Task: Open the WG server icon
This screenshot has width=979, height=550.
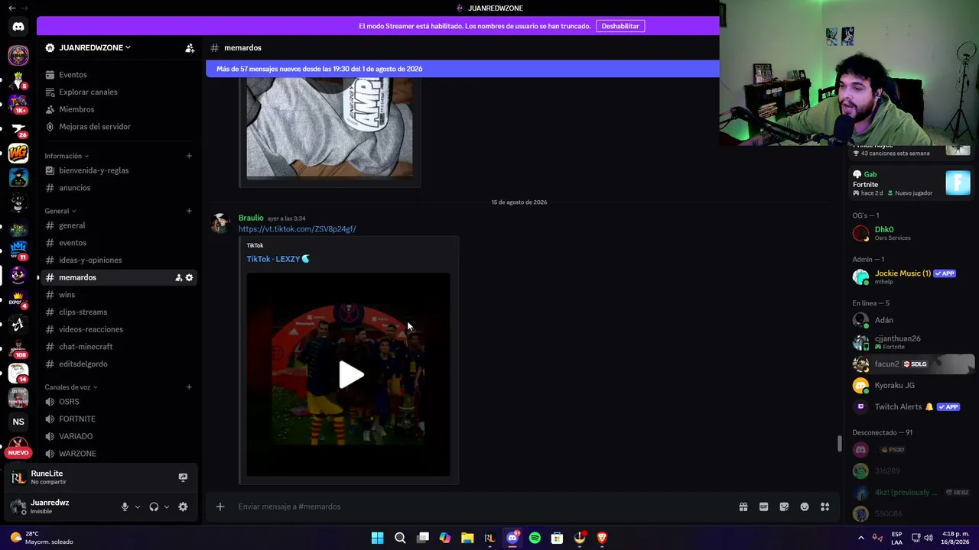Action: tap(18, 153)
